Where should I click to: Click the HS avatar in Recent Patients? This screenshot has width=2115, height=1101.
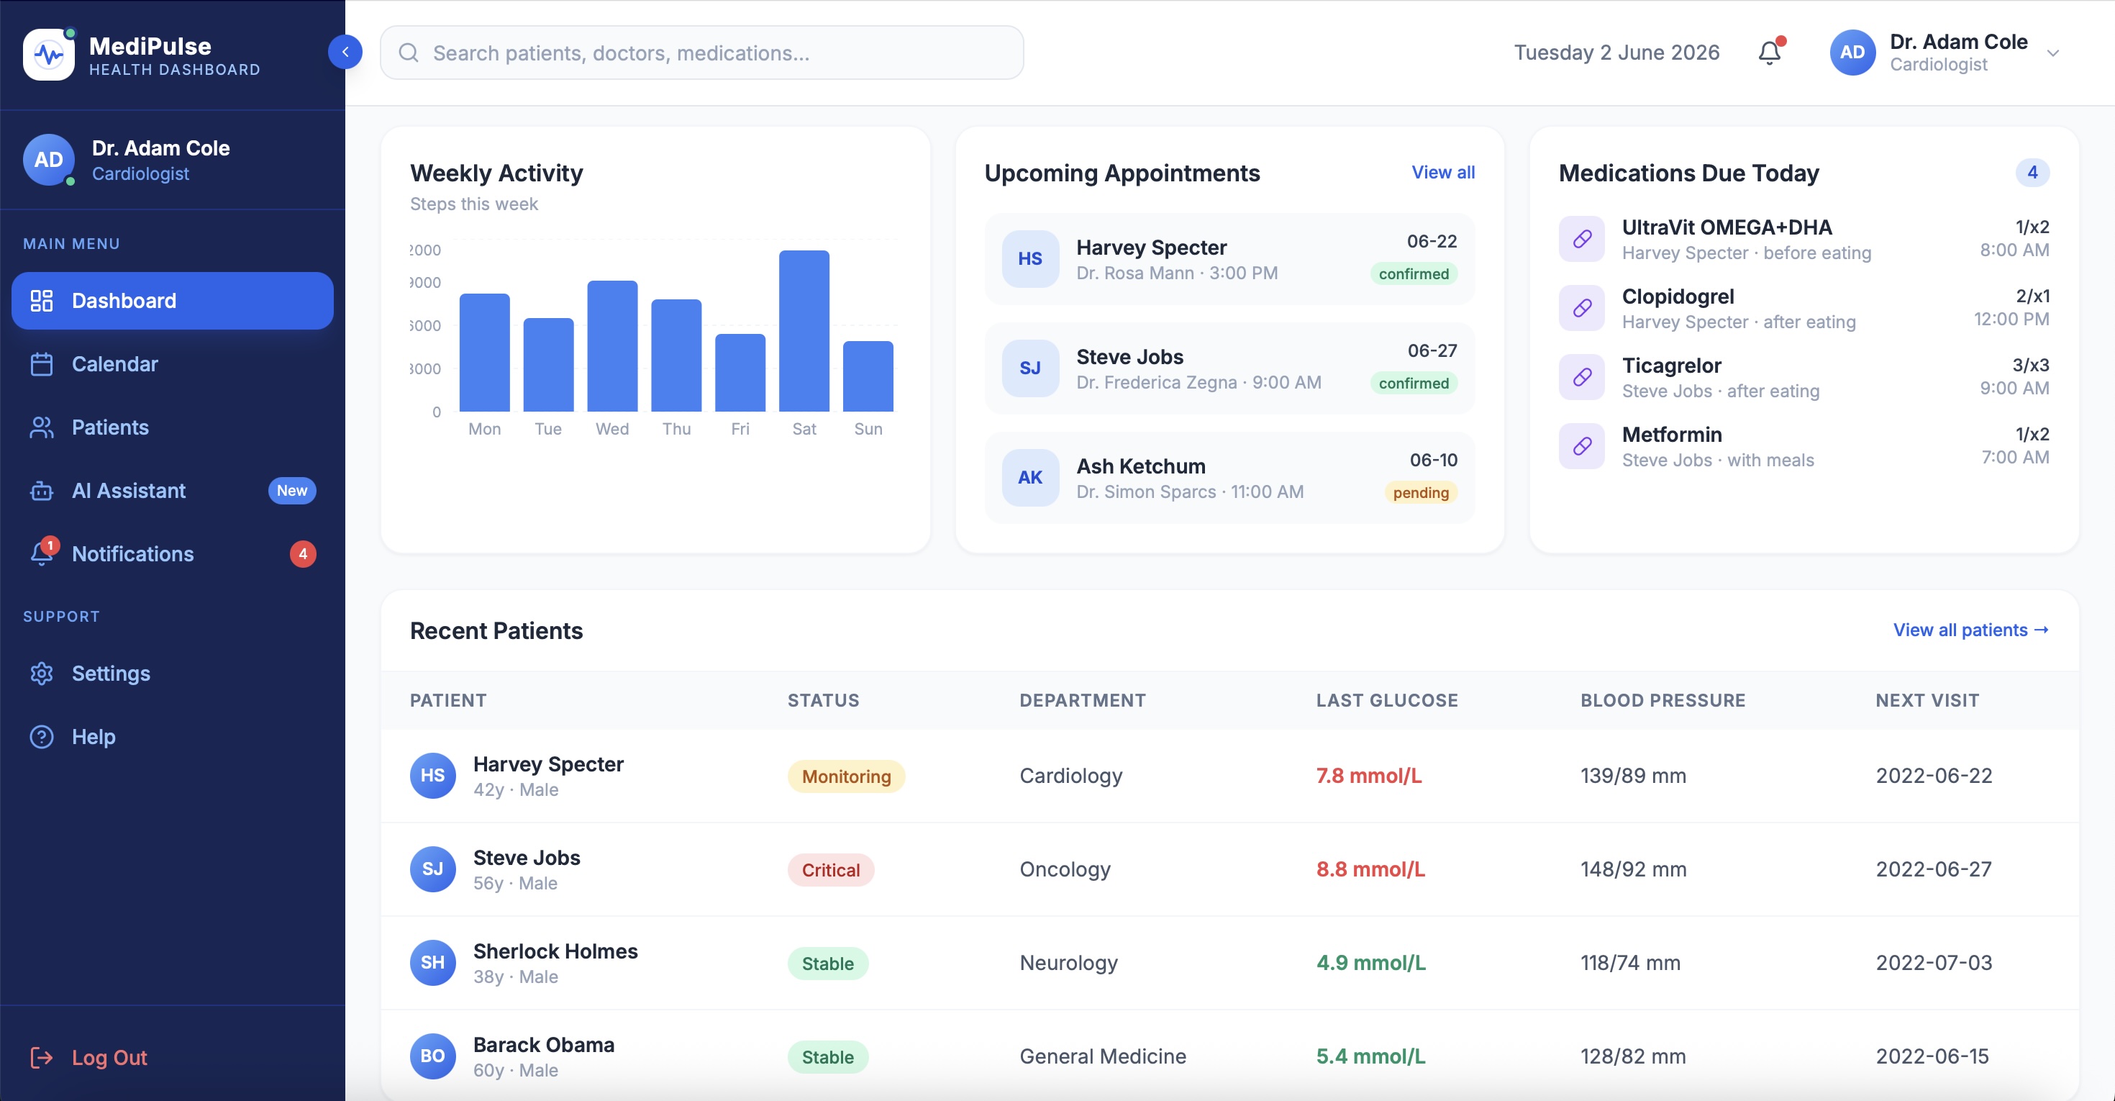pyautogui.click(x=432, y=776)
